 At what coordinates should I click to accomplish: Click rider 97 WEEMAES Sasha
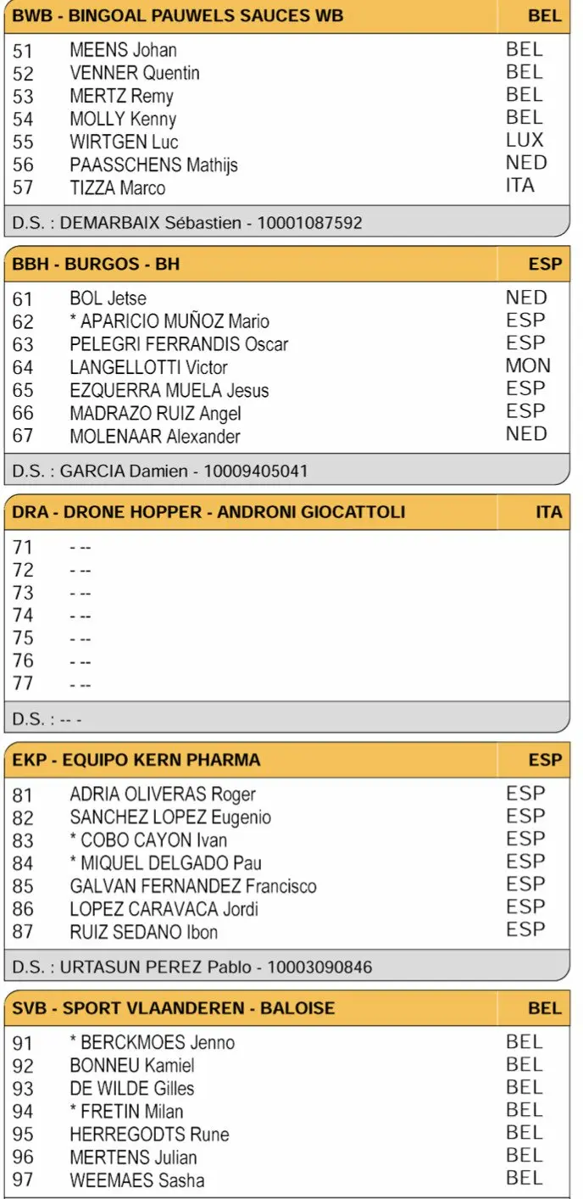[136, 1180]
